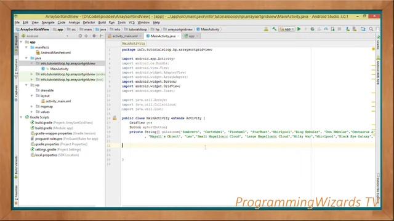
Task: Expand the test package node
Action: 31,80
